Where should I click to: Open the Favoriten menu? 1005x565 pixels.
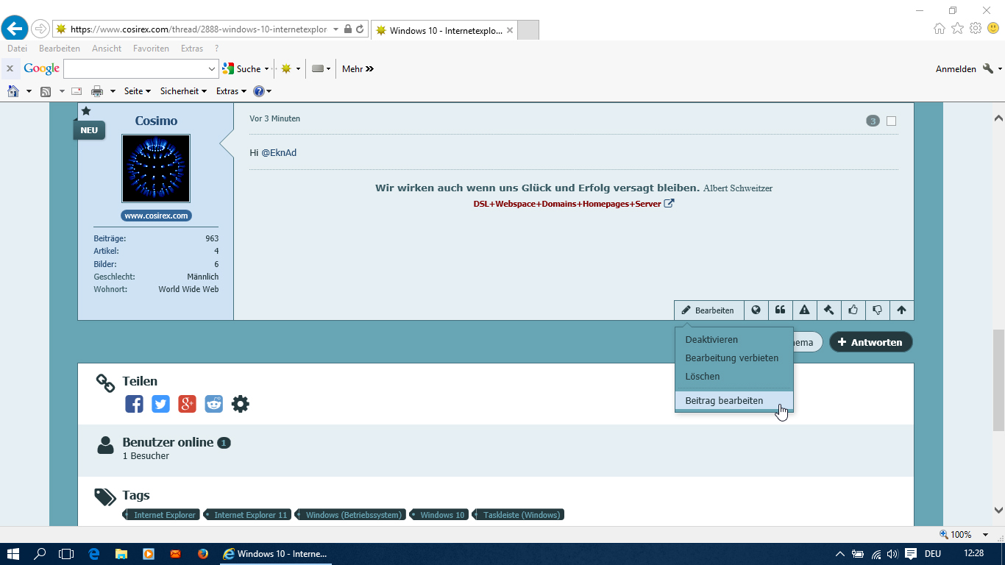point(151,49)
